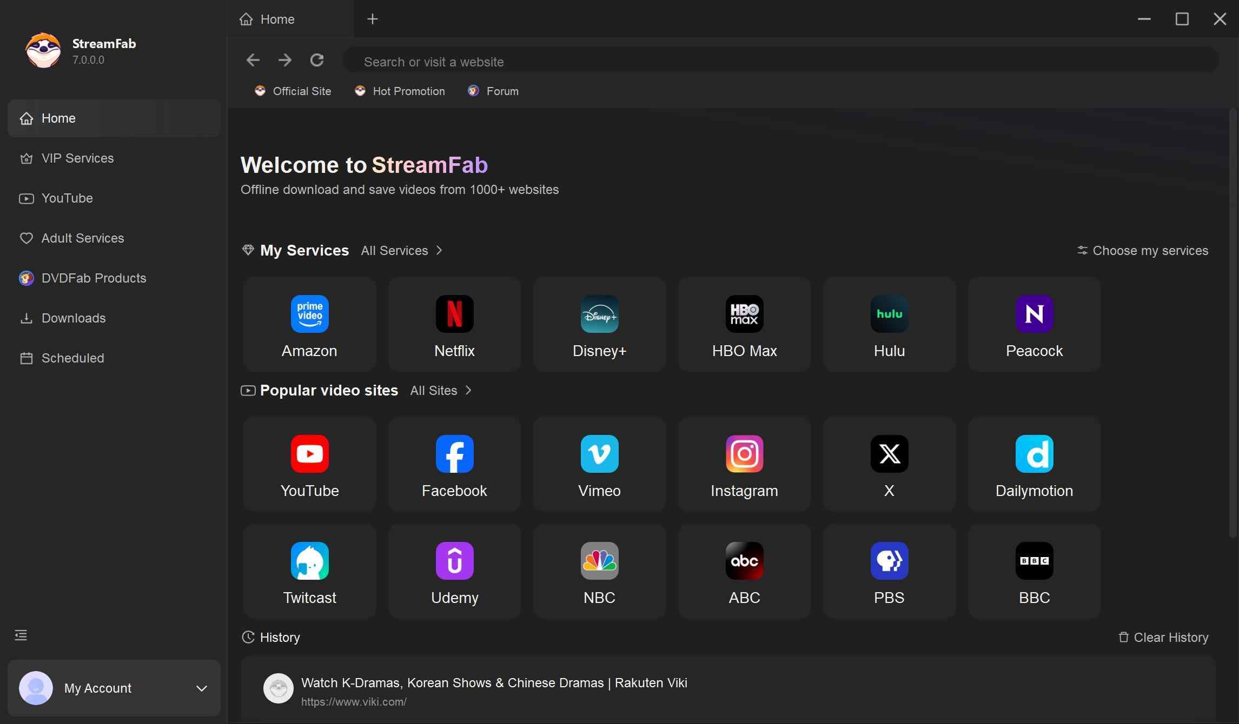The height and width of the screenshot is (724, 1239).
Task: Open DVDFab Products from the sidebar
Action: pos(94,278)
